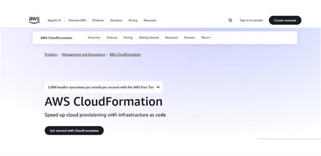Switch to Features tab
Screen dimensions: 321x156
(112, 37)
